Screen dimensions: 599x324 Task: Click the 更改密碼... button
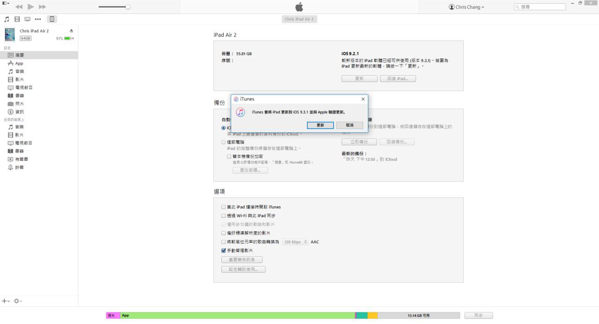coord(250,170)
